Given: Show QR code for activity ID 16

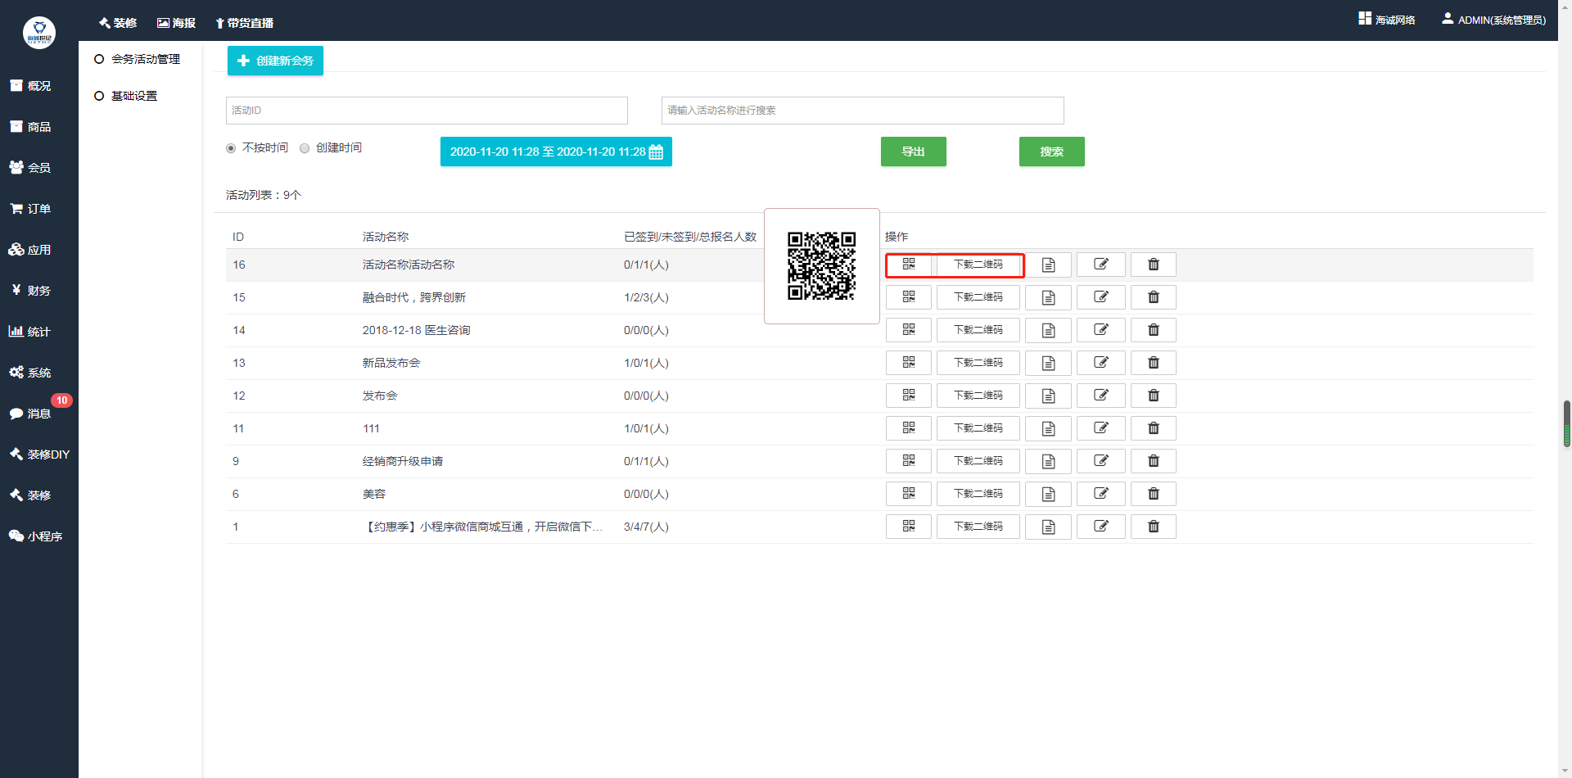Looking at the screenshot, I should (x=908, y=265).
